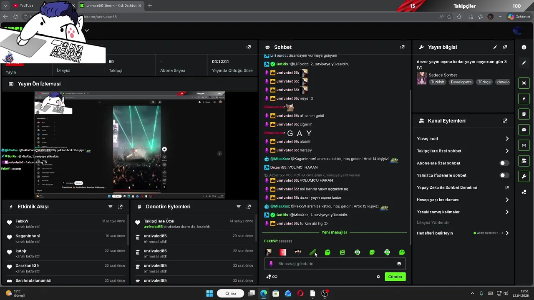Pop out the top stream stats panel
This screenshot has height=300, width=534.
click(x=248, y=47)
